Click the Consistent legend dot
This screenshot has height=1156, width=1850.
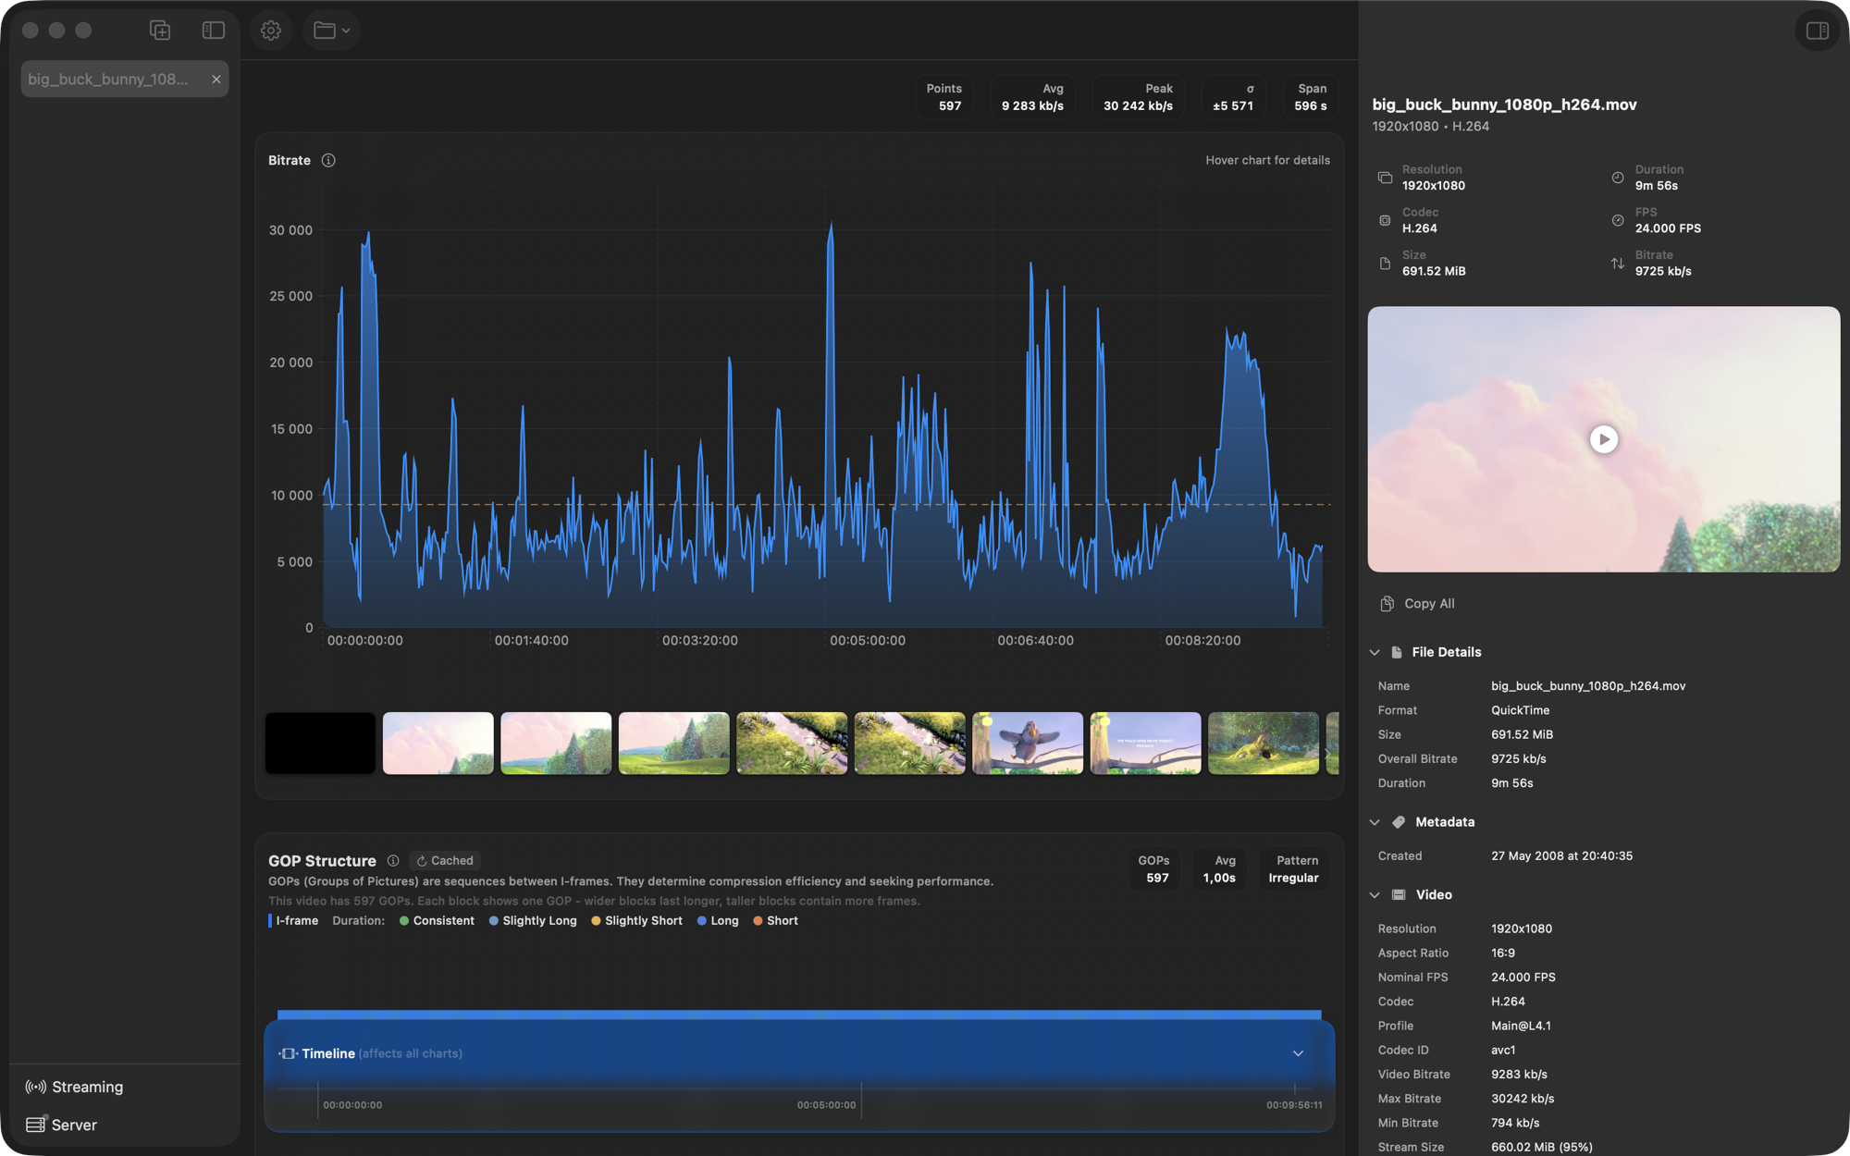point(404,921)
